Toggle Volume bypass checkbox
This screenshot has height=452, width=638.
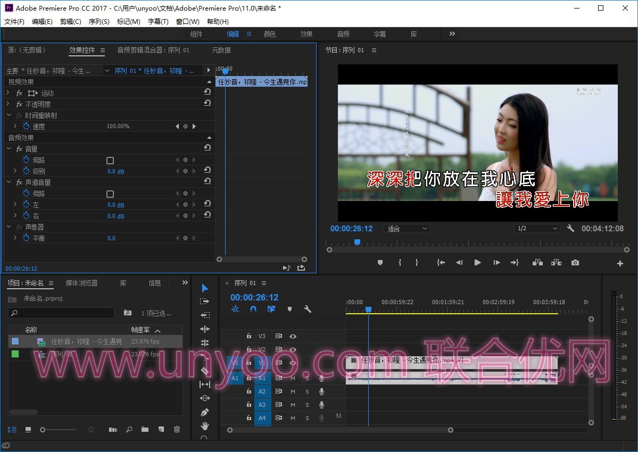(x=110, y=160)
